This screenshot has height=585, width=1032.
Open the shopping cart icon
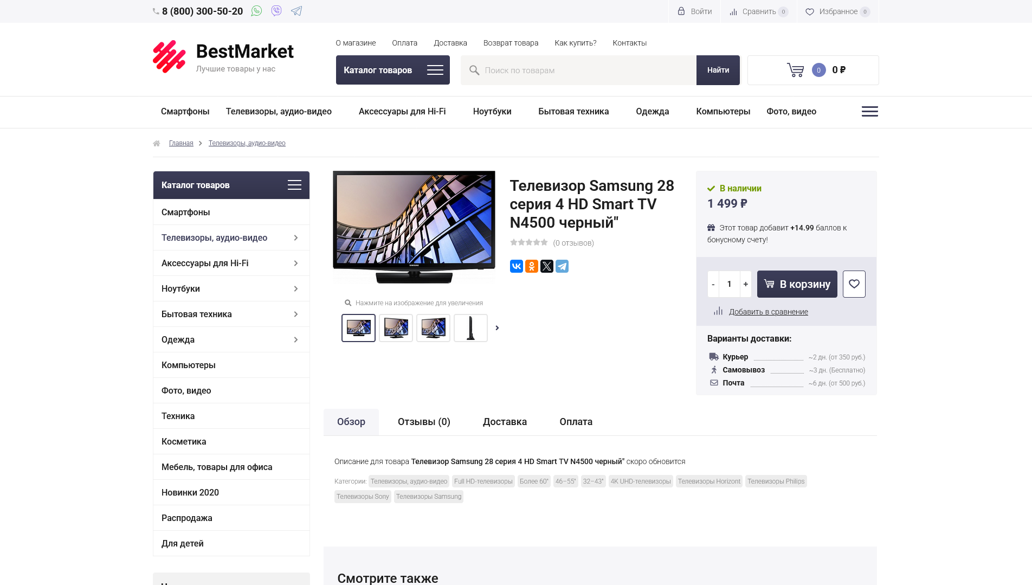coord(795,70)
